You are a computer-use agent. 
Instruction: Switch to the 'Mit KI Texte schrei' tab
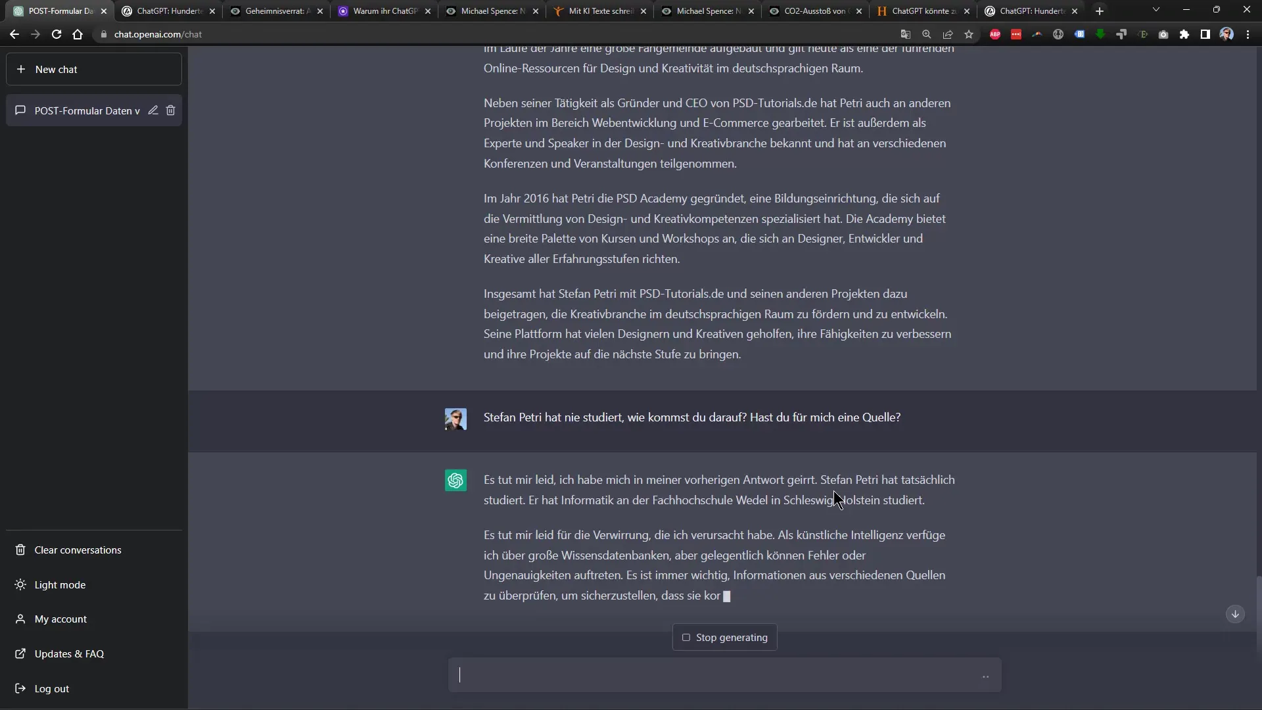click(x=599, y=11)
